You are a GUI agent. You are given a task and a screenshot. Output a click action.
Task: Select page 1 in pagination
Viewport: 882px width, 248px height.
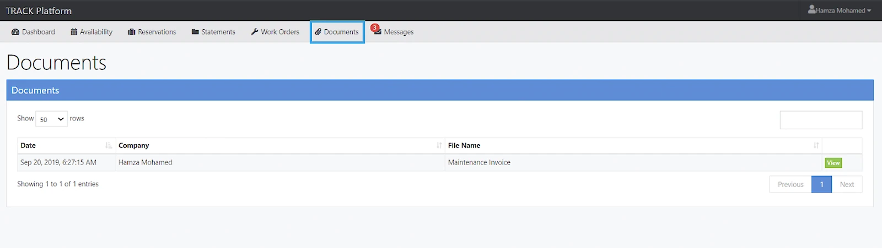(x=821, y=185)
